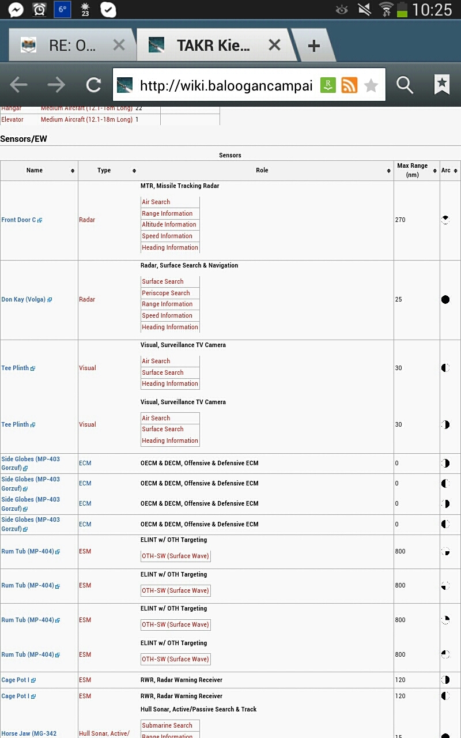Open the Messenger notification in status bar
461x738 pixels.
point(16,9)
